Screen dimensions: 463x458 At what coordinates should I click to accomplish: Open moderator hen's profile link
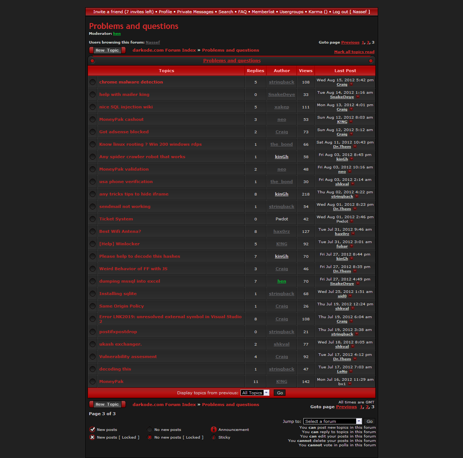click(x=117, y=34)
